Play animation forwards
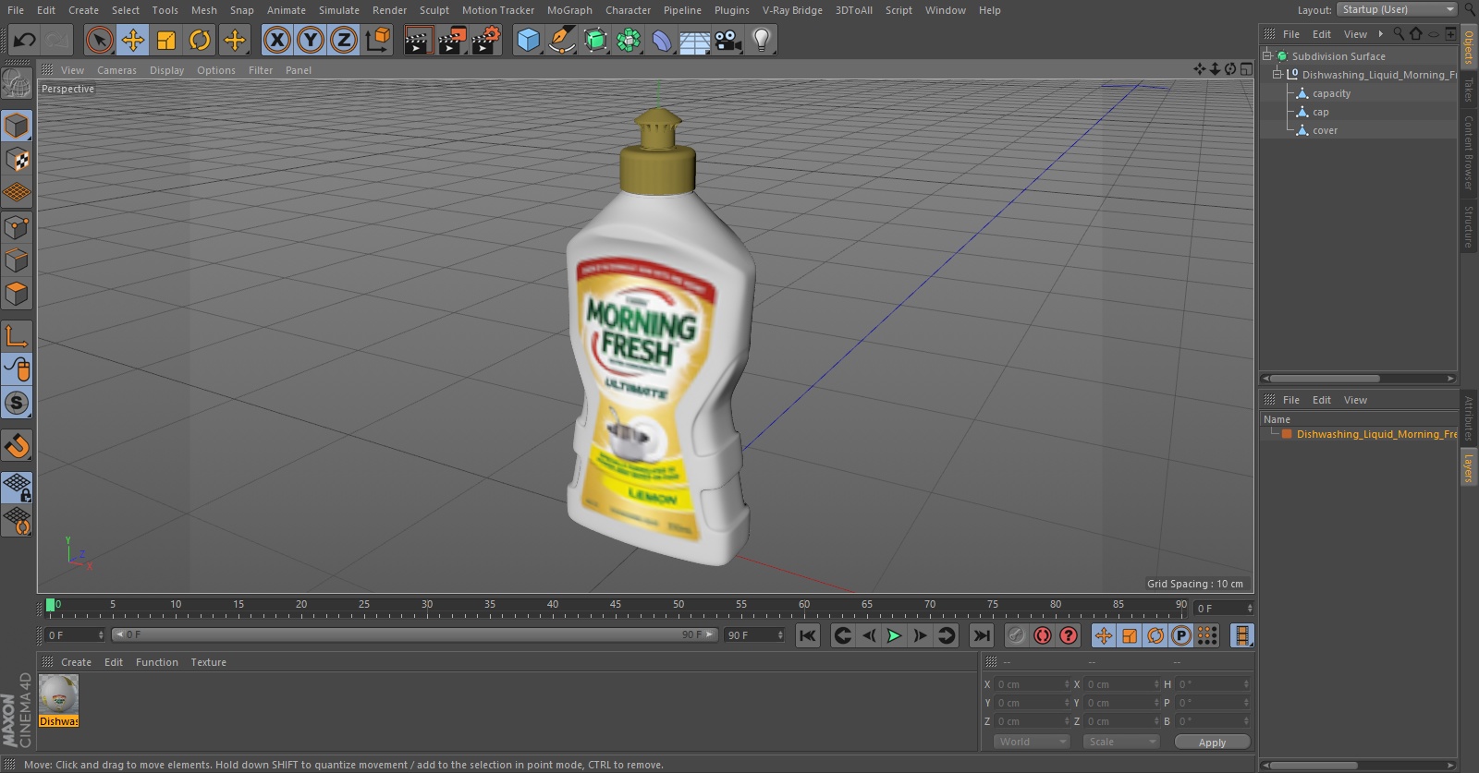Image resolution: width=1479 pixels, height=773 pixels. click(894, 635)
